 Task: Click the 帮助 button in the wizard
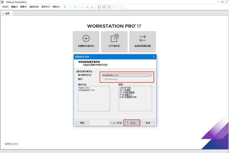coord(82,123)
